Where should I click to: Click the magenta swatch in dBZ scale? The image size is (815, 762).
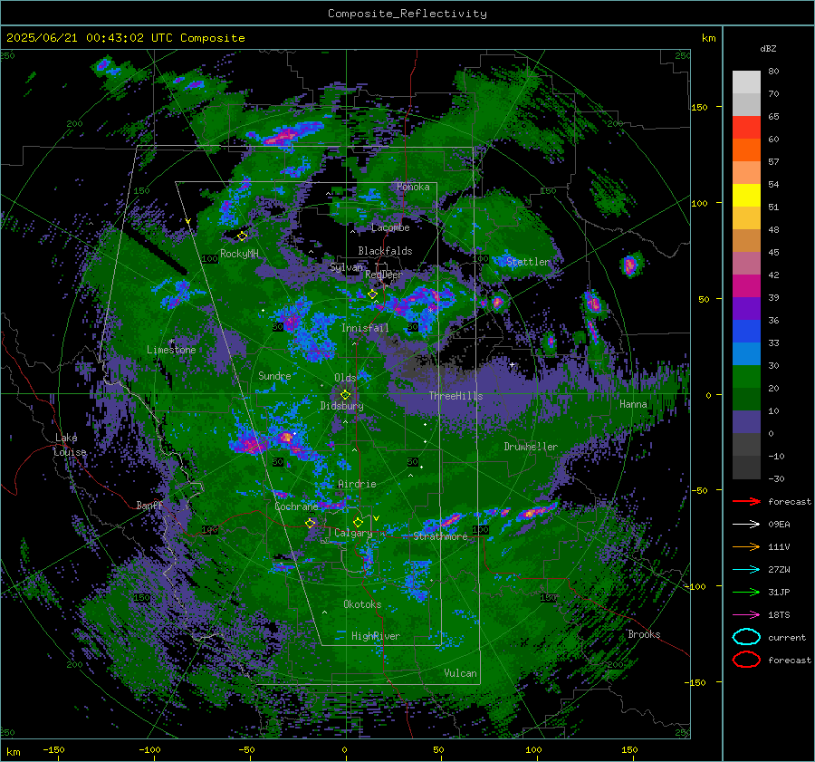pyautogui.click(x=746, y=286)
